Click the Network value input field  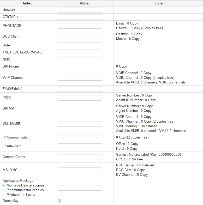[80, 10]
